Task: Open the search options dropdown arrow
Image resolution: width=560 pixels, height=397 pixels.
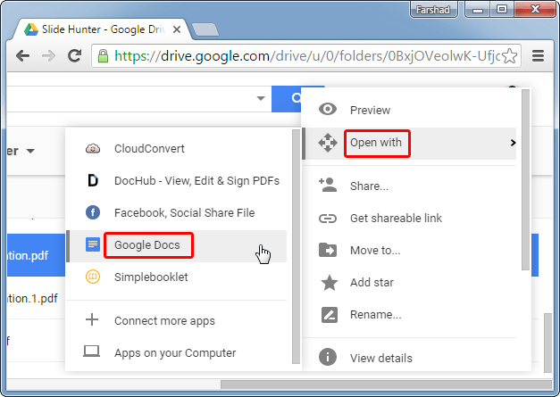Action: [260, 98]
